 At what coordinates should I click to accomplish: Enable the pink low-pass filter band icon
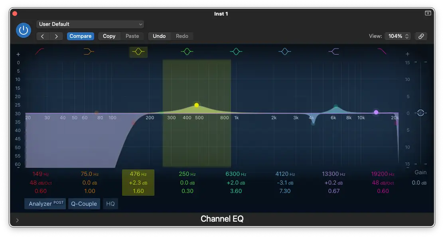point(382,51)
